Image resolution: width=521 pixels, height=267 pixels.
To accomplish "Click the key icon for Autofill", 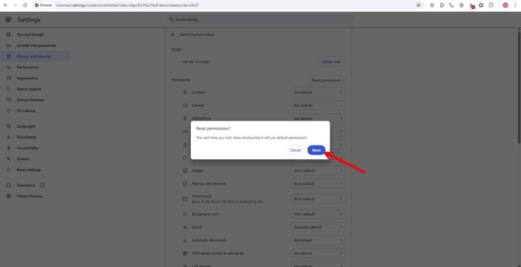I will (x=9, y=45).
